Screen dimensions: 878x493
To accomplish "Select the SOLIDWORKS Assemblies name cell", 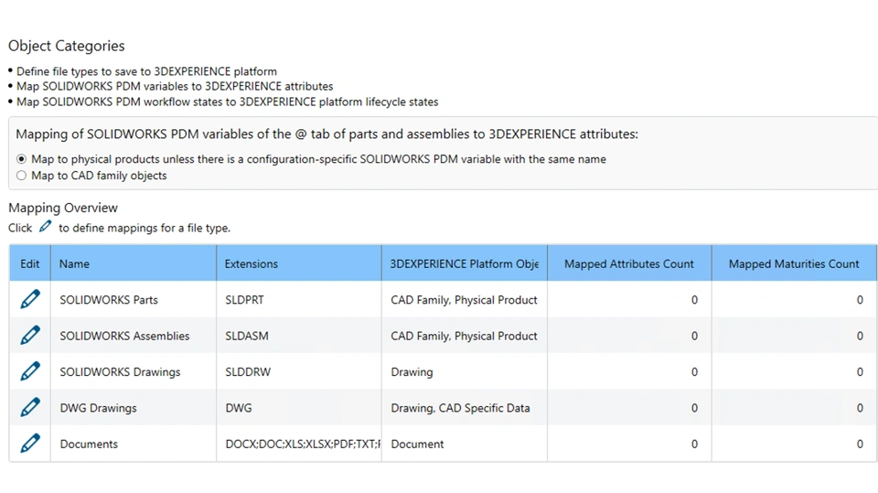I will point(134,336).
